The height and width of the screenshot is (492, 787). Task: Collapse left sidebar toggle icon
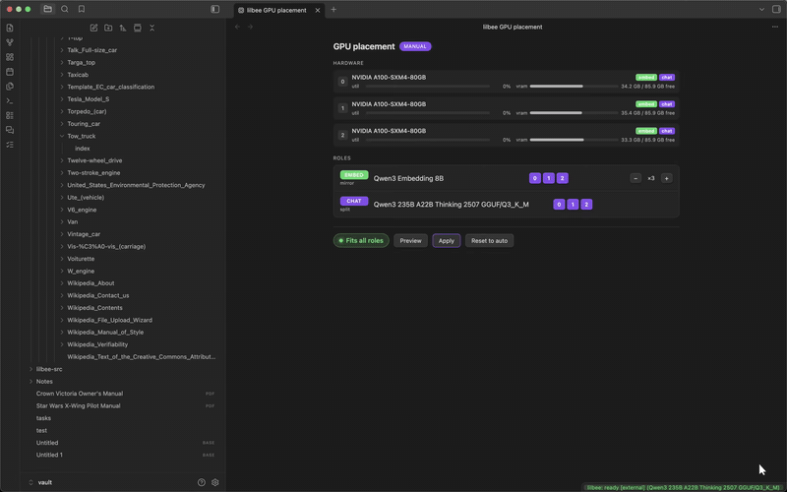[214, 9]
